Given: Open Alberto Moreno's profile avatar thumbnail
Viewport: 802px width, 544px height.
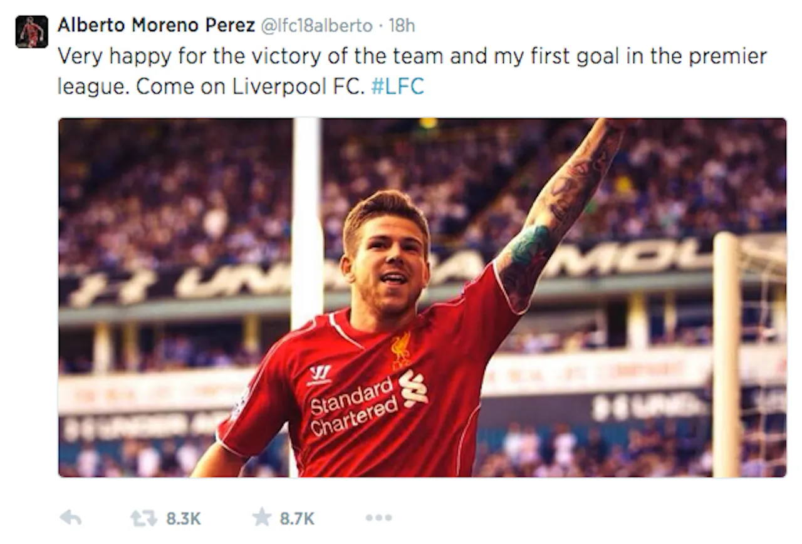Looking at the screenshot, I should [x=31, y=31].
